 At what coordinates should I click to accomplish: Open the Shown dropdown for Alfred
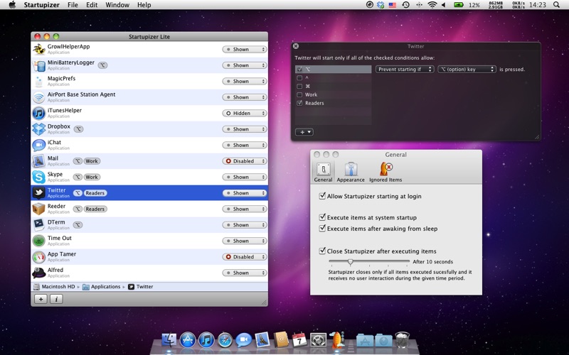click(x=245, y=273)
